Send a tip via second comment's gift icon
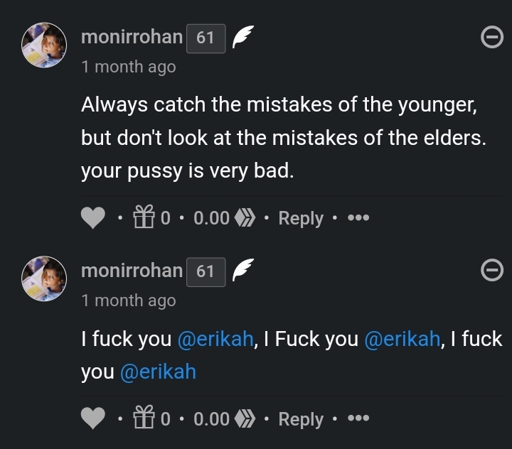Image resolution: width=512 pixels, height=449 pixels. [x=144, y=419]
